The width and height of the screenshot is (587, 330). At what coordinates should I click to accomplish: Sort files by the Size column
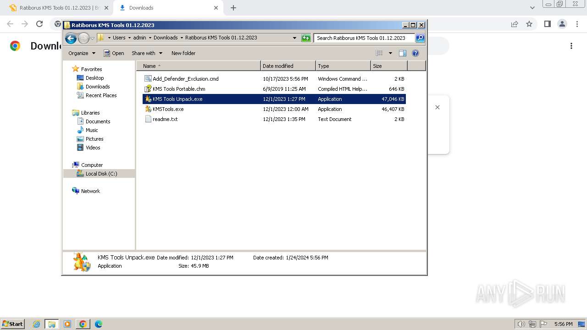click(389, 66)
